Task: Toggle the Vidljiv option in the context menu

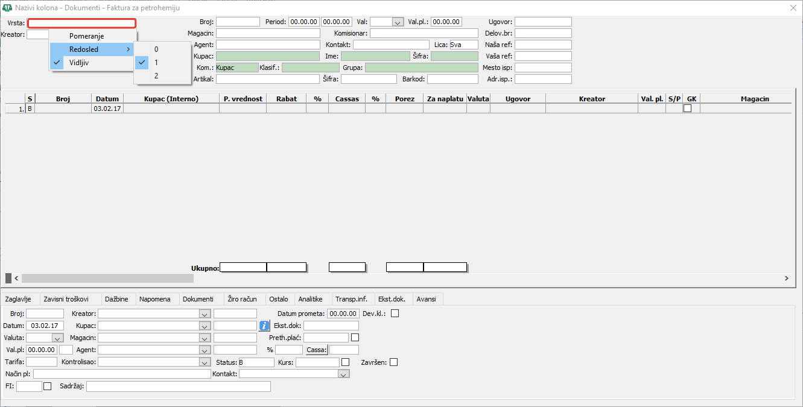Action: click(x=79, y=62)
